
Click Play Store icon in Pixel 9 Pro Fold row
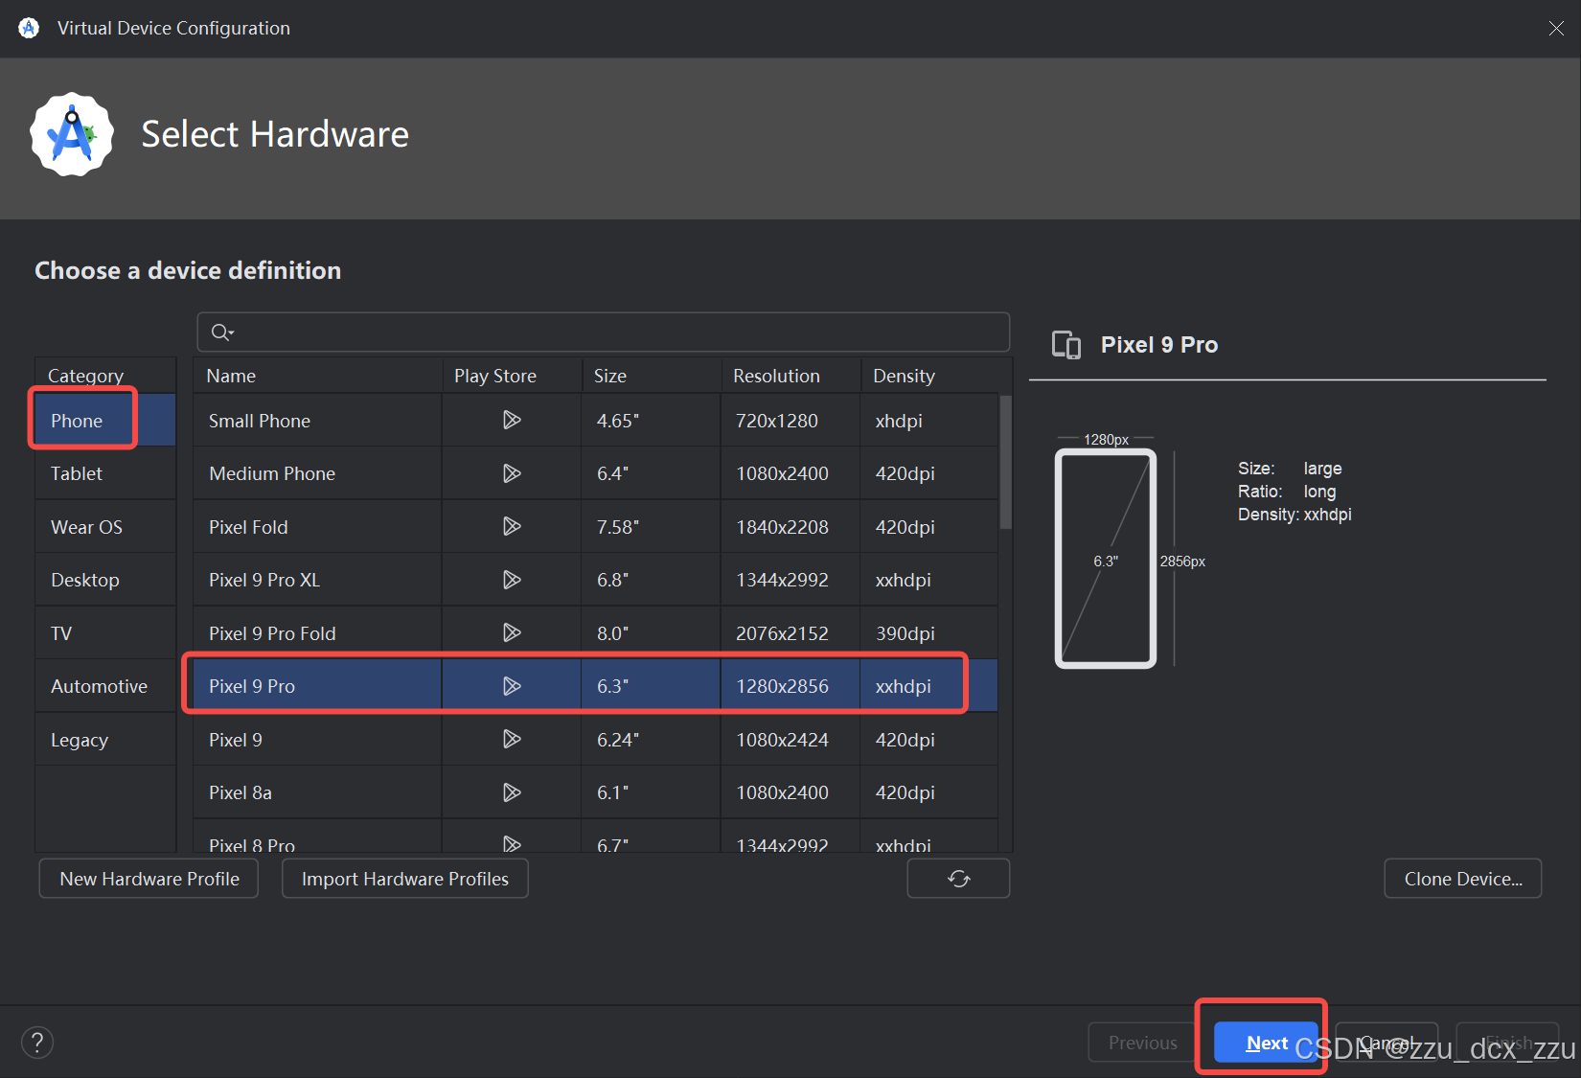pos(512,632)
